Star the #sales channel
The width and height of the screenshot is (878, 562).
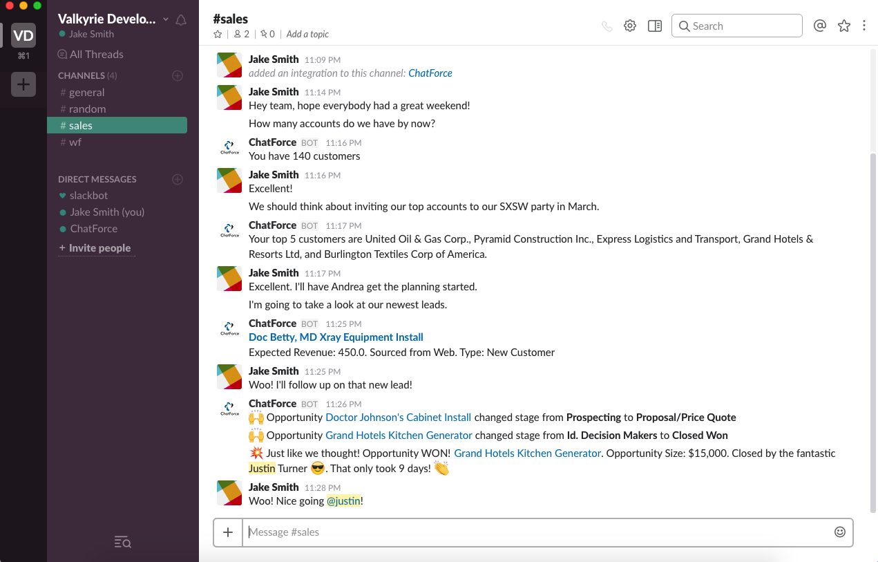(x=218, y=34)
